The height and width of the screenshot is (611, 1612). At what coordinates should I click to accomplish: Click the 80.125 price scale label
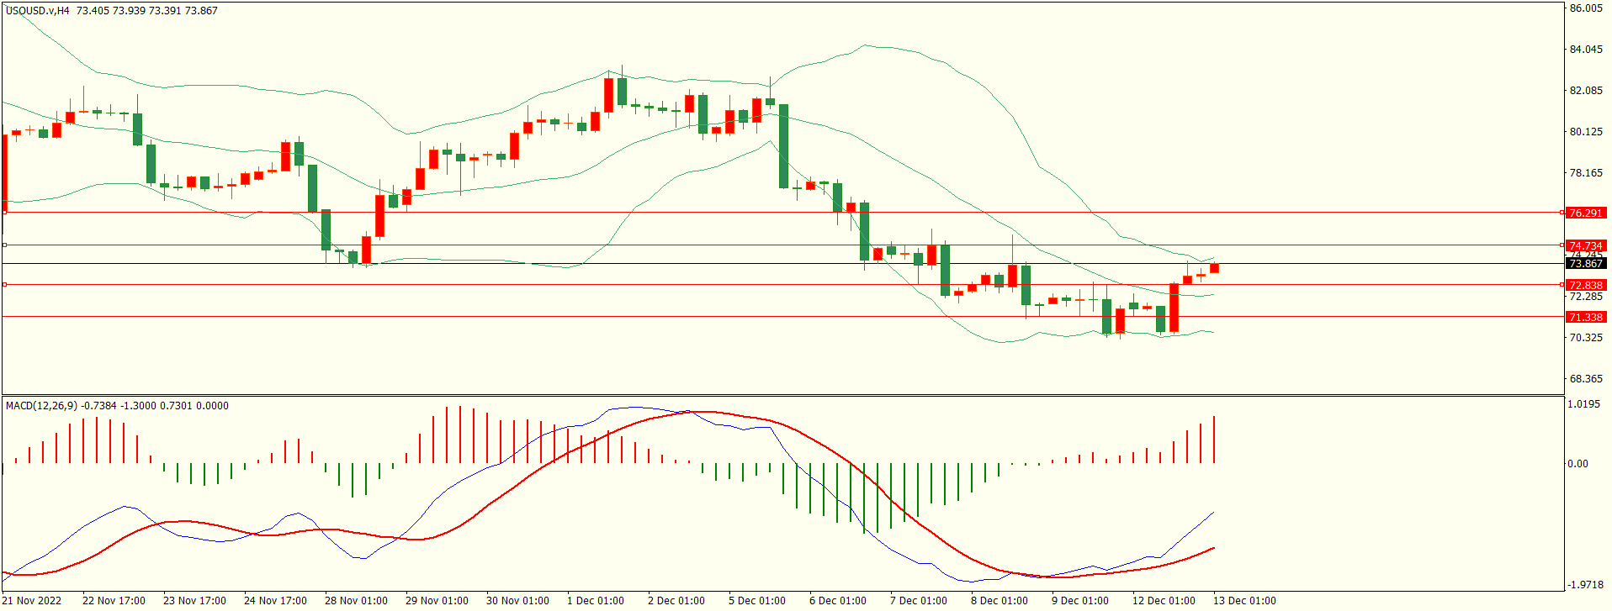click(x=1586, y=132)
